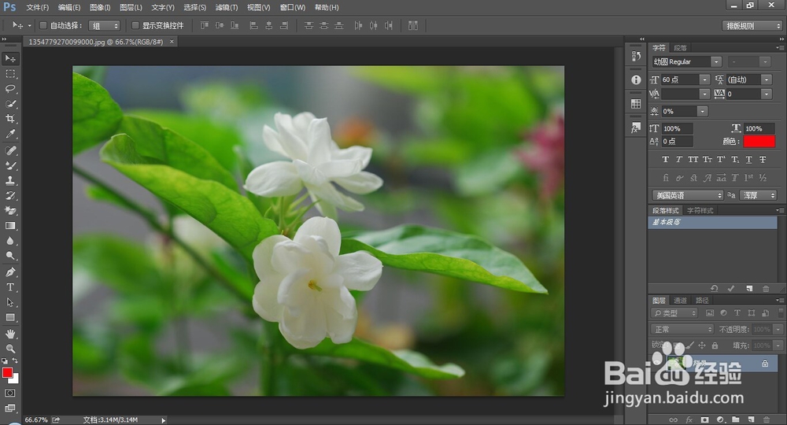Viewport: 787px width, 425px height.
Task: Toggle lock all for layer
Action: 715,346
